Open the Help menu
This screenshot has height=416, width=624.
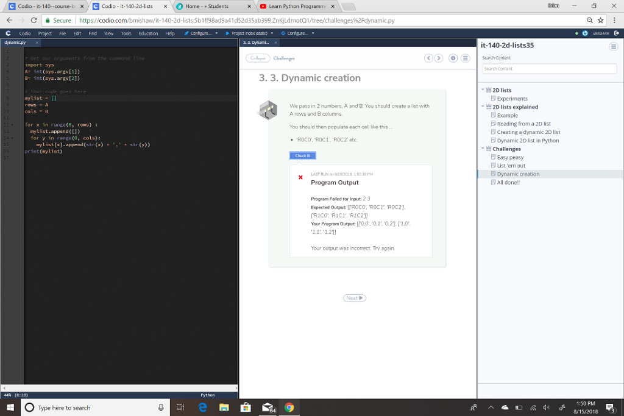(x=170, y=33)
